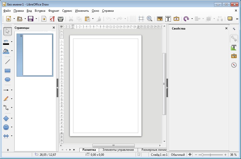Image resolution: width=241 pixels, height=159 pixels.
Task: Open the Curve tool dropdown arrow
Action: (12, 99)
